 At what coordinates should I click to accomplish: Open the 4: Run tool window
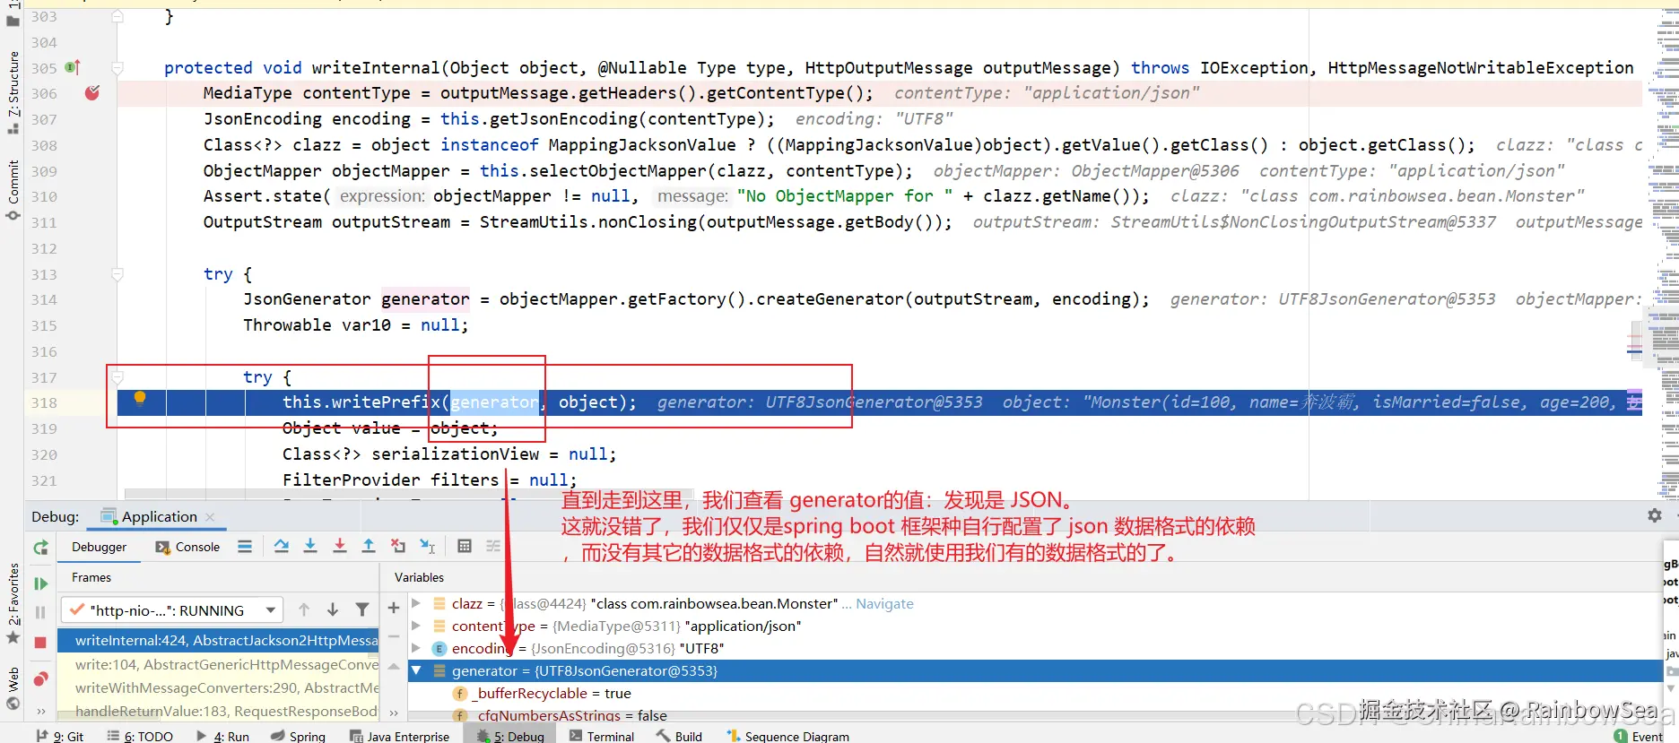[x=222, y=736]
